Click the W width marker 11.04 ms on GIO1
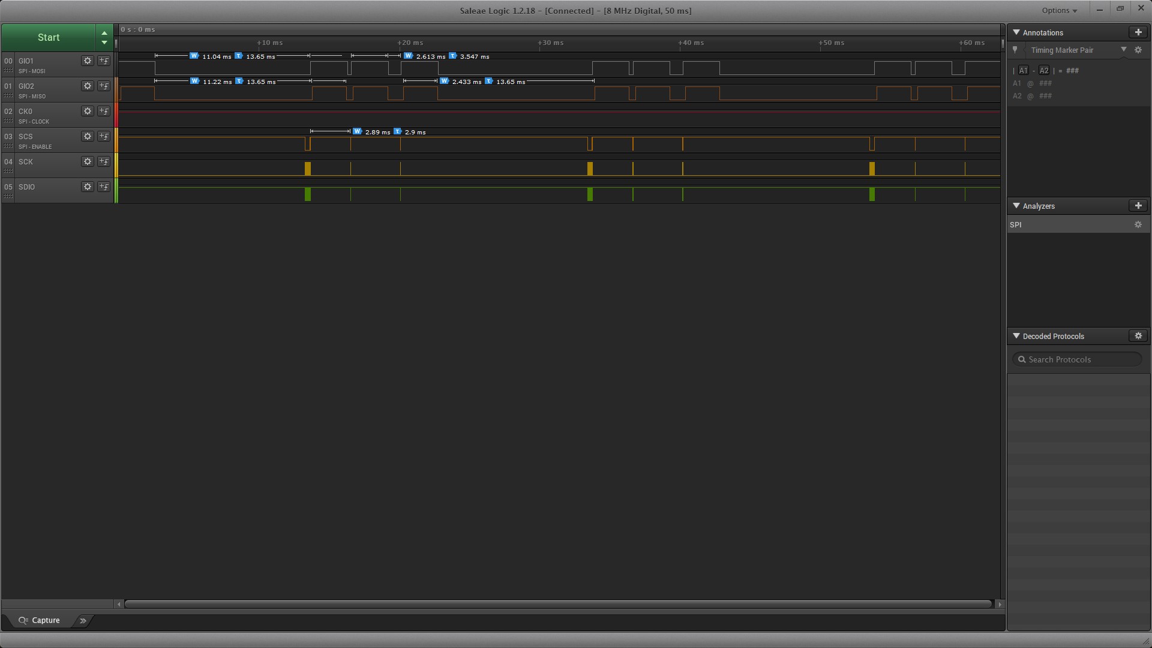 pyautogui.click(x=194, y=56)
